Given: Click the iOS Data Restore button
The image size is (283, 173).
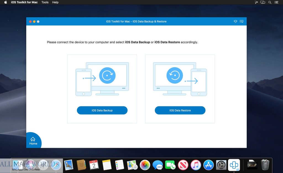Looking at the screenshot, I should [180, 110].
